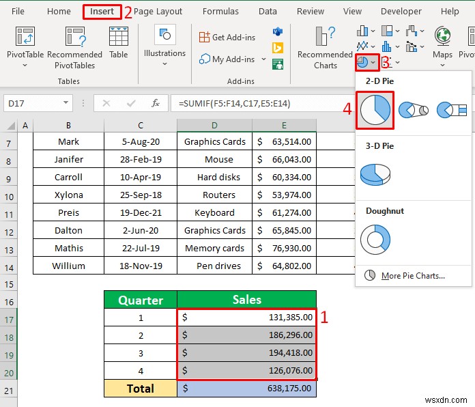Viewport: 475px width, 407px height.
Task: Expand the Illustrations dropdown chevron
Action: [x=164, y=64]
